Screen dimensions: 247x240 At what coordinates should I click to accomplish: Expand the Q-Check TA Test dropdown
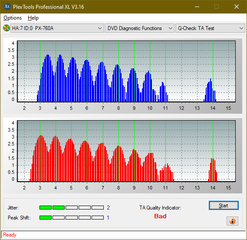point(210,28)
